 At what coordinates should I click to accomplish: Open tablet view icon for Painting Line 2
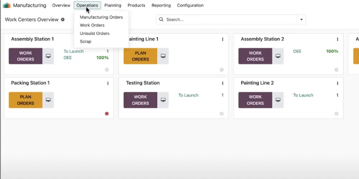pyautogui.click(x=278, y=100)
